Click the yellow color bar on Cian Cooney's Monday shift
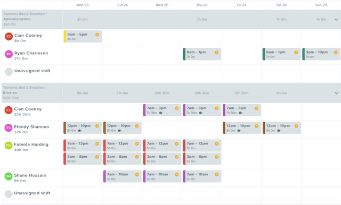 point(65,37)
